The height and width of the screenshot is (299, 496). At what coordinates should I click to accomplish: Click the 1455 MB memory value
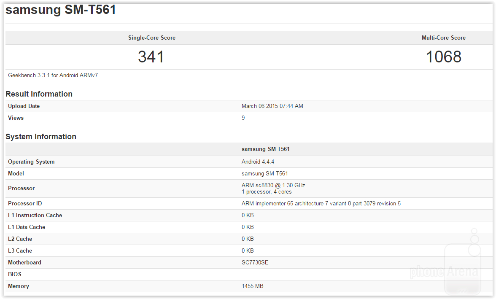252,286
